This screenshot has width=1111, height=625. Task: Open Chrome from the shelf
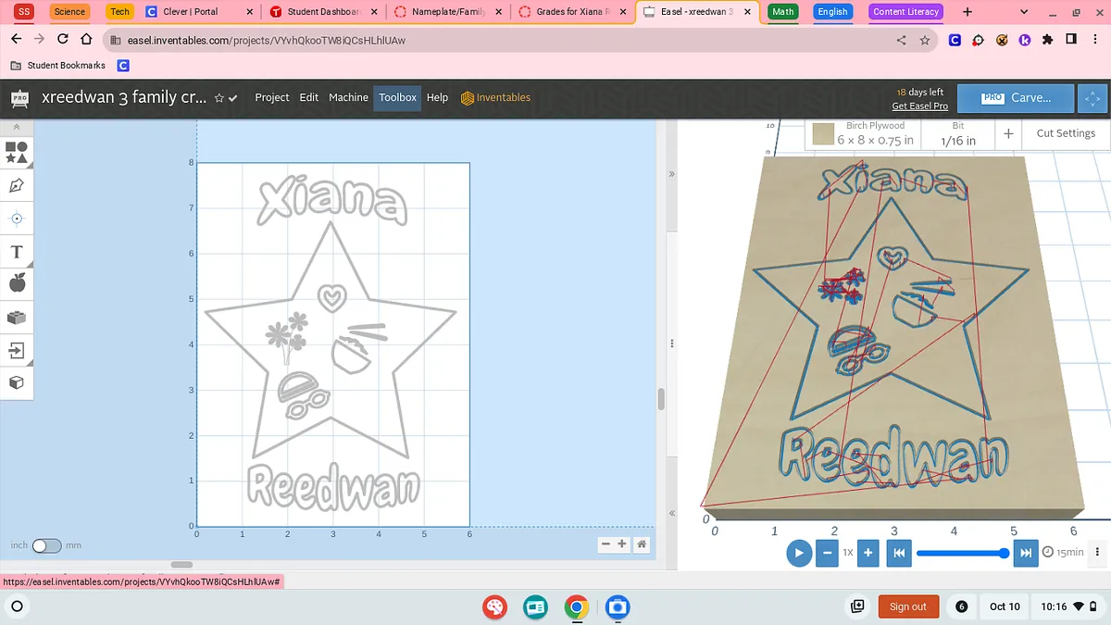coord(576,607)
